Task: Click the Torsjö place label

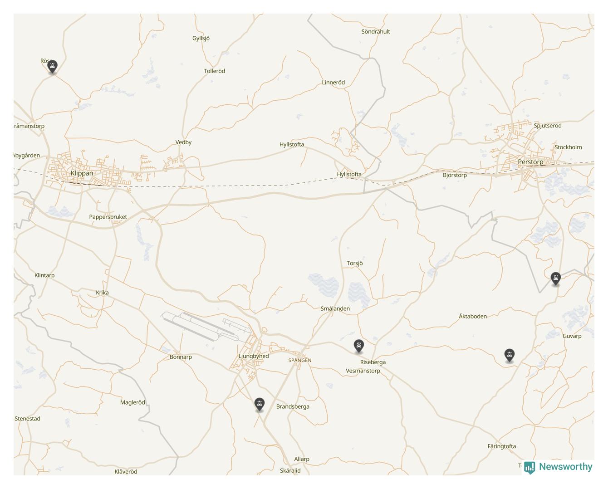Action: (355, 264)
